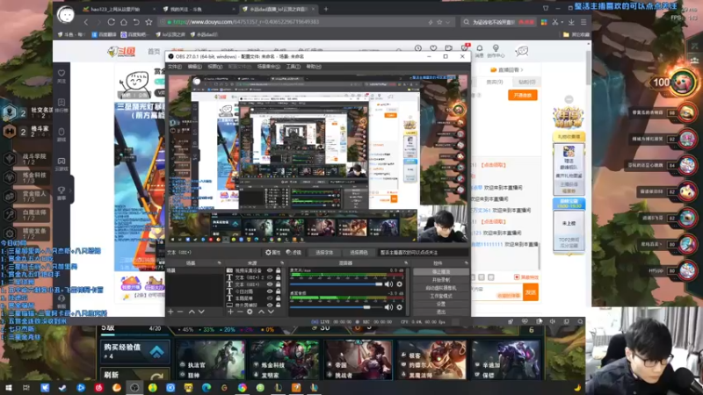The width and height of the screenshot is (703, 395).
Task: Toggle eye icon on last source row
Action: tap(270, 305)
